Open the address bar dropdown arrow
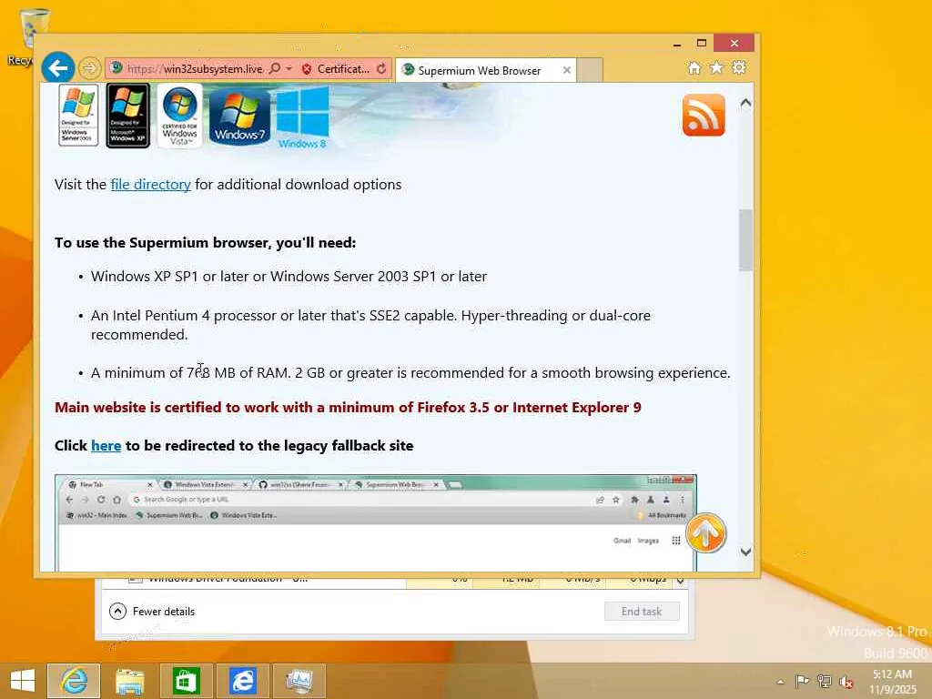 click(289, 69)
